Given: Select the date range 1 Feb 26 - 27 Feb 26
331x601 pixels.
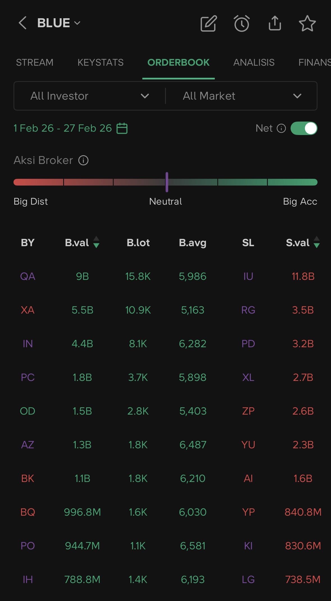Looking at the screenshot, I should coord(63,128).
